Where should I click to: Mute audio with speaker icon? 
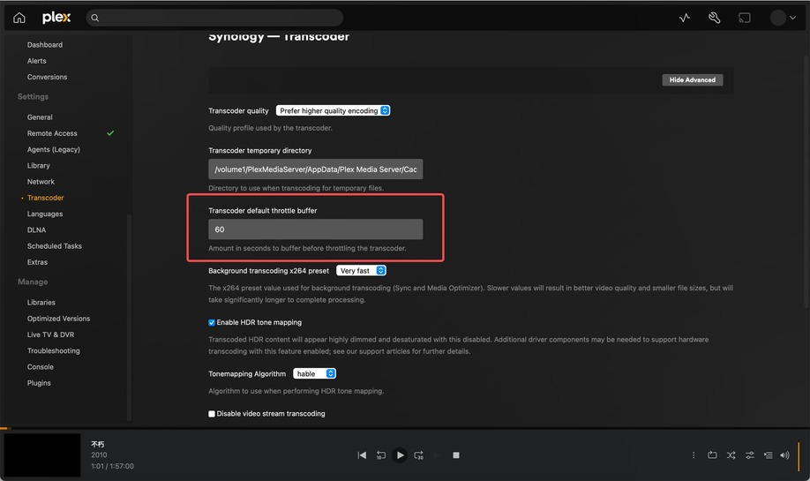[784, 455]
